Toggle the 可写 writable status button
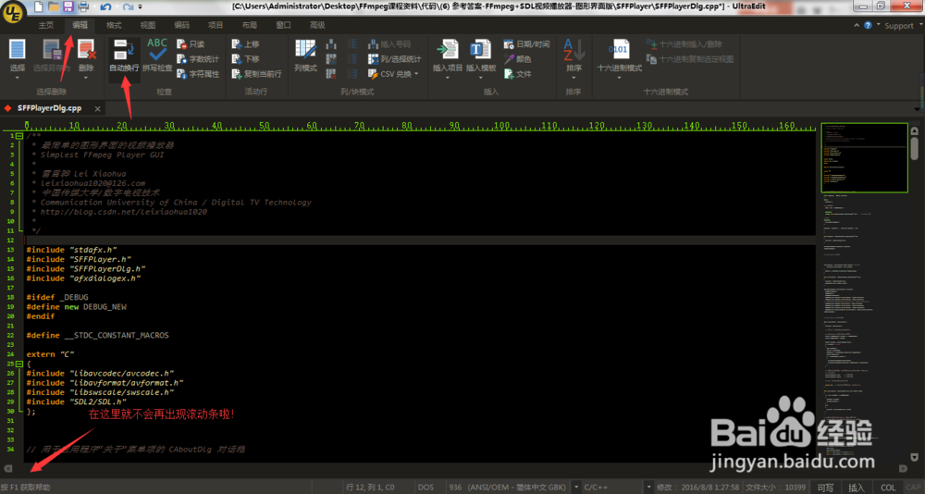925x494 pixels. [x=825, y=488]
